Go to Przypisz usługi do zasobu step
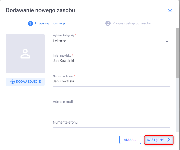 pos(132,23)
